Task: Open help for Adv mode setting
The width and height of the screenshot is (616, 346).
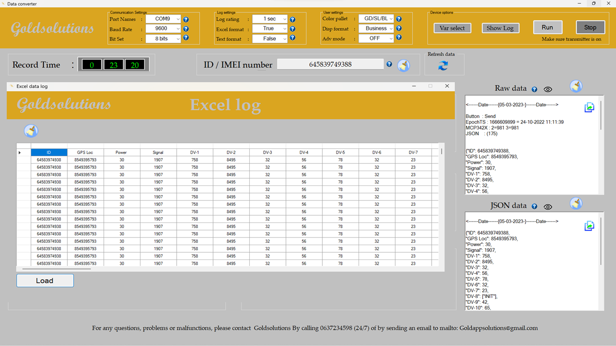Action: 399,37
